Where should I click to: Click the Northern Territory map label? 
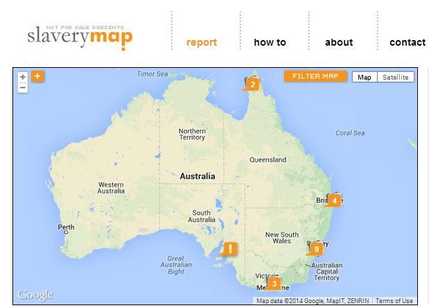[192, 134]
